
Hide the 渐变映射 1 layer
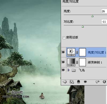pyautogui.click(x=63, y=62)
